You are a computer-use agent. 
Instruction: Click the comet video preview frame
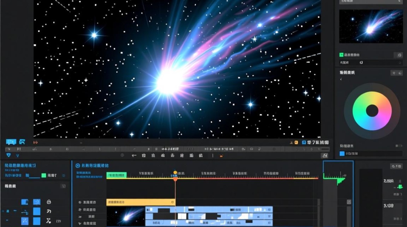click(x=177, y=69)
